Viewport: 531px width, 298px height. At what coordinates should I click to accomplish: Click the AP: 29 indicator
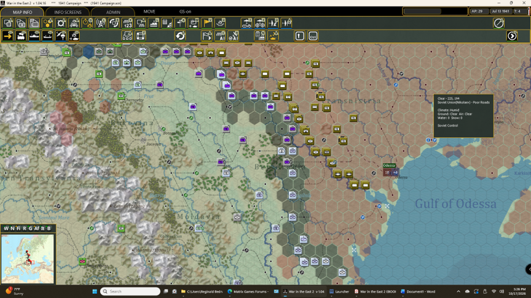point(478,11)
